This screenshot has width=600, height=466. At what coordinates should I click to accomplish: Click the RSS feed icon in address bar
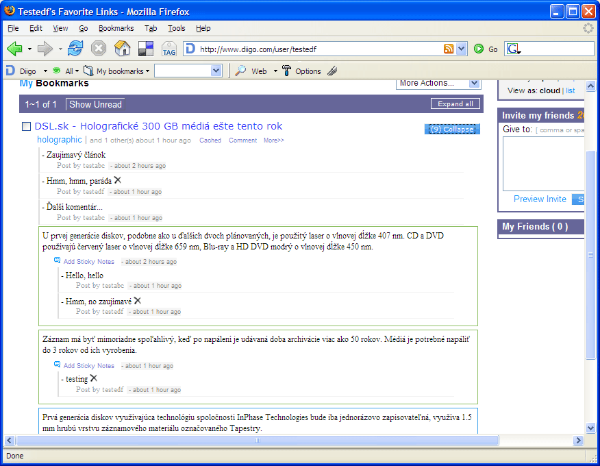449,49
